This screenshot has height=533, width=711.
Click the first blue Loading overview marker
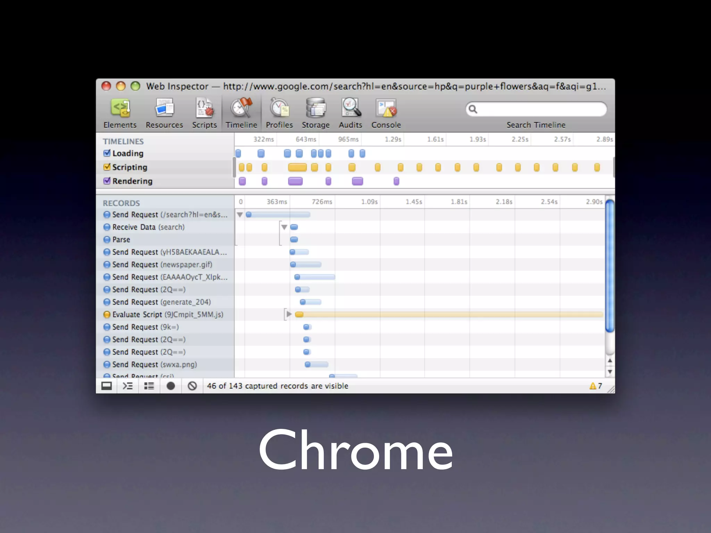238,153
